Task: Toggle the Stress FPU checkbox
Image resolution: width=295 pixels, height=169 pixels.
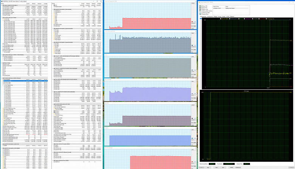Action: (202, 8)
